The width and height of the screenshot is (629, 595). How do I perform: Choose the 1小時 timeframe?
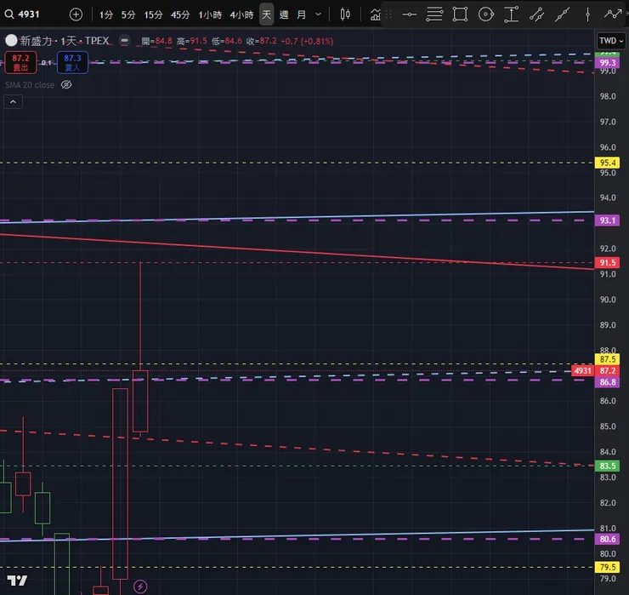pyautogui.click(x=210, y=14)
